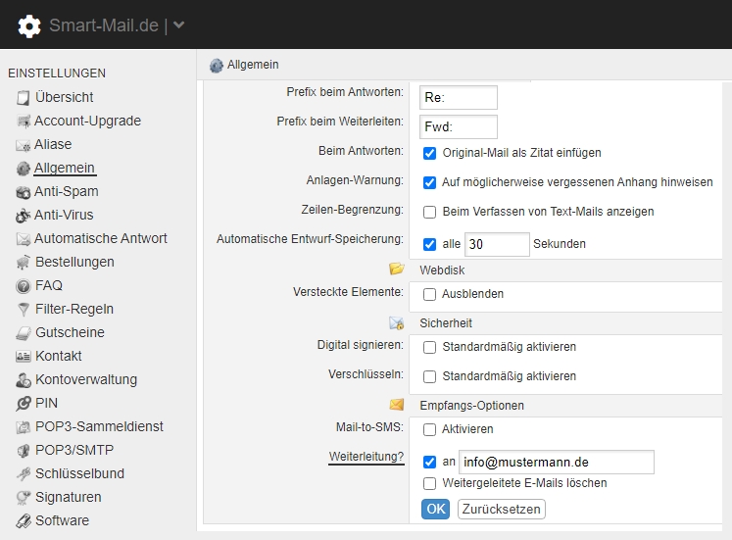Click the draft interval seconds field
The image size is (732, 540).
(497, 244)
